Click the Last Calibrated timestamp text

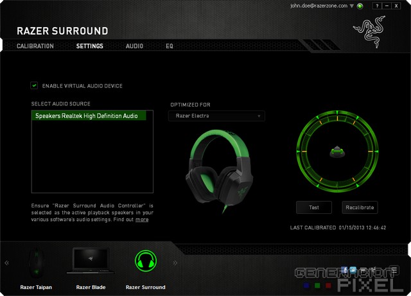(x=338, y=227)
